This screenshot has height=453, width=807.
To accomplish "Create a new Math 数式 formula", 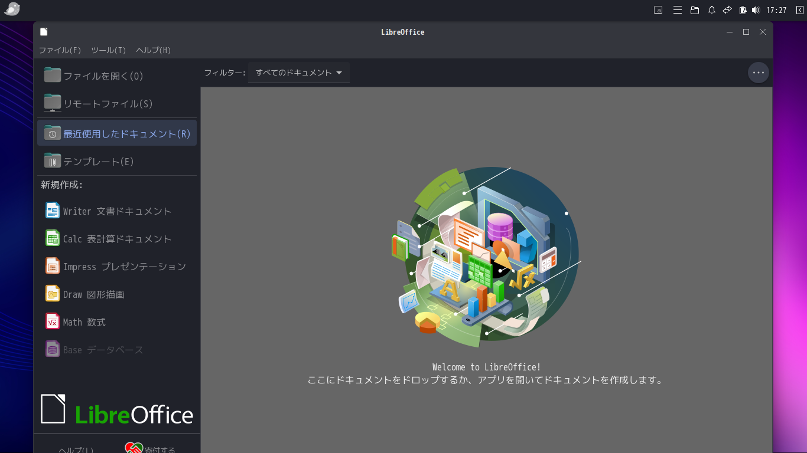I will click(x=117, y=321).
